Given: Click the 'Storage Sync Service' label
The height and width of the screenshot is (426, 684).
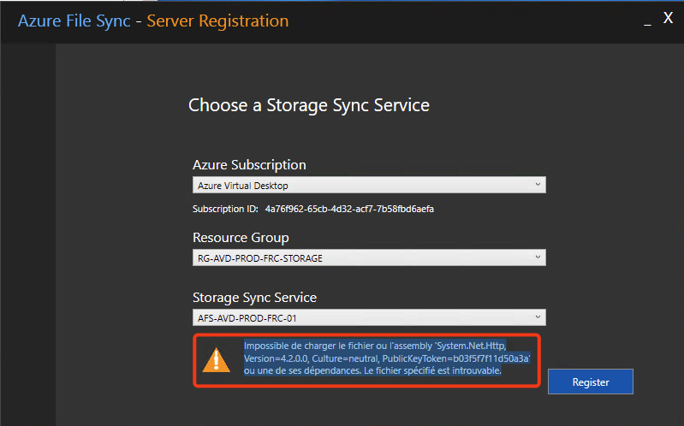Looking at the screenshot, I should coord(254,298).
